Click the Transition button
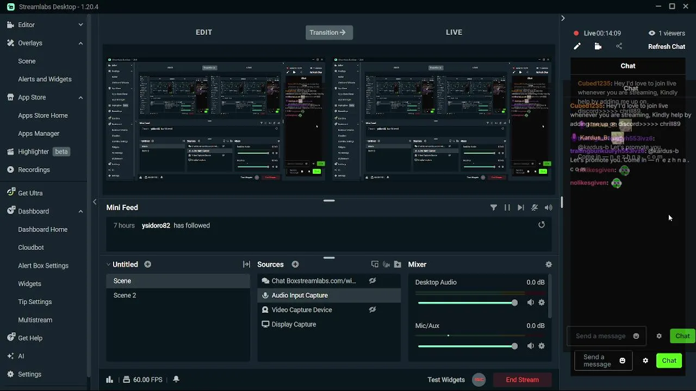696x391 pixels. point(329,33)
